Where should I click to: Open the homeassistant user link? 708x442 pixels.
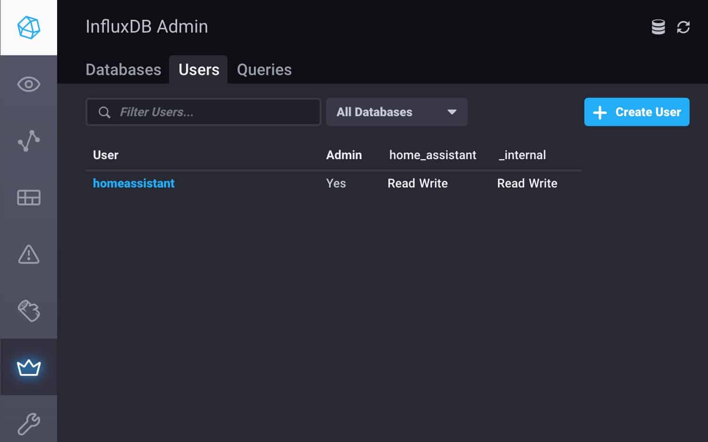134,183
